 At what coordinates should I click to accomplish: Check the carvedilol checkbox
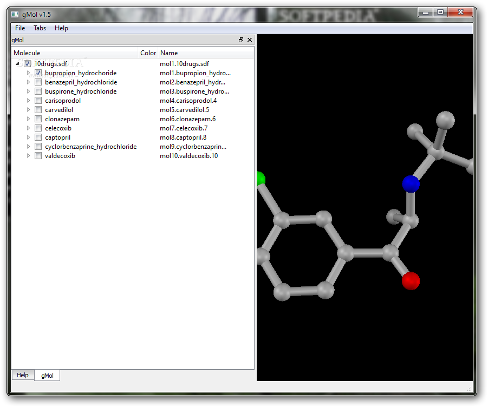pyautogui.click(x=38, y=110)
